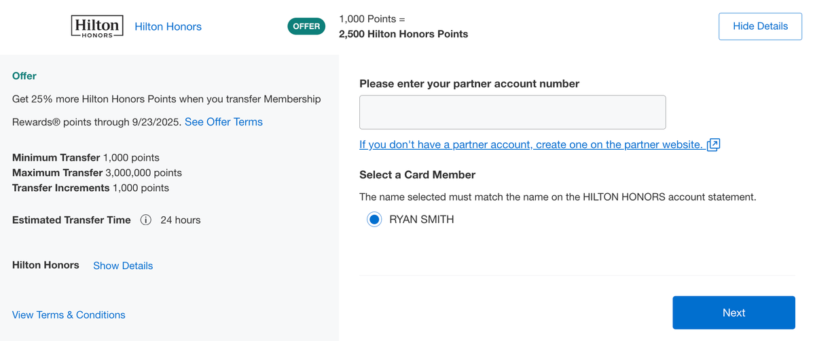Click 'Please enter your partner account number' label
The height and width of the screenshot is (341, 815).
[x=469, y=84]
